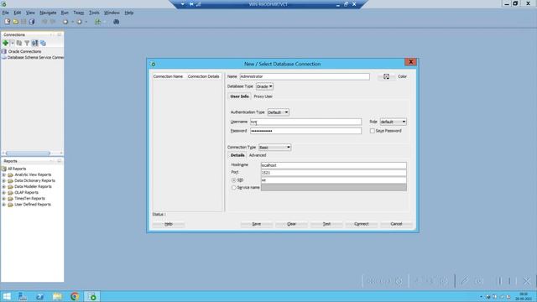
Task: Open the New Connection dropdown arrow
Action: click(13, 43)
